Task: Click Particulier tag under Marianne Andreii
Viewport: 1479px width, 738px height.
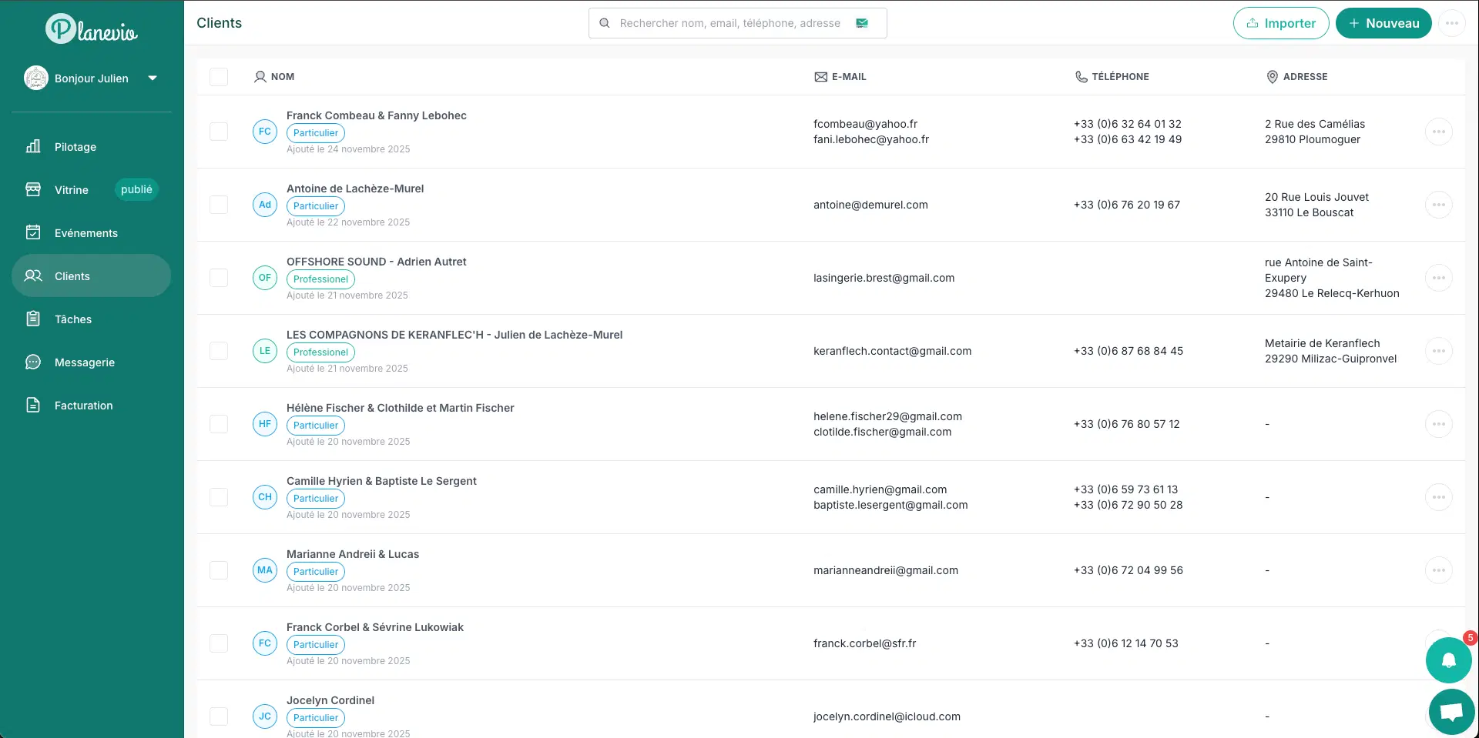Action: pyautogui.click(x=316, y=572)
